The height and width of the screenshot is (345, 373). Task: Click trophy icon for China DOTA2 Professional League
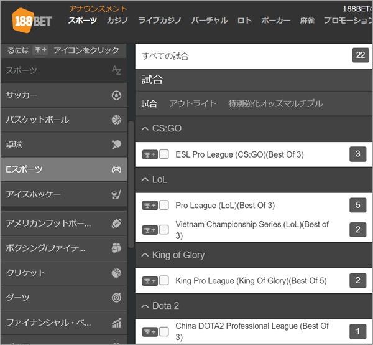(x=150, y=332)
